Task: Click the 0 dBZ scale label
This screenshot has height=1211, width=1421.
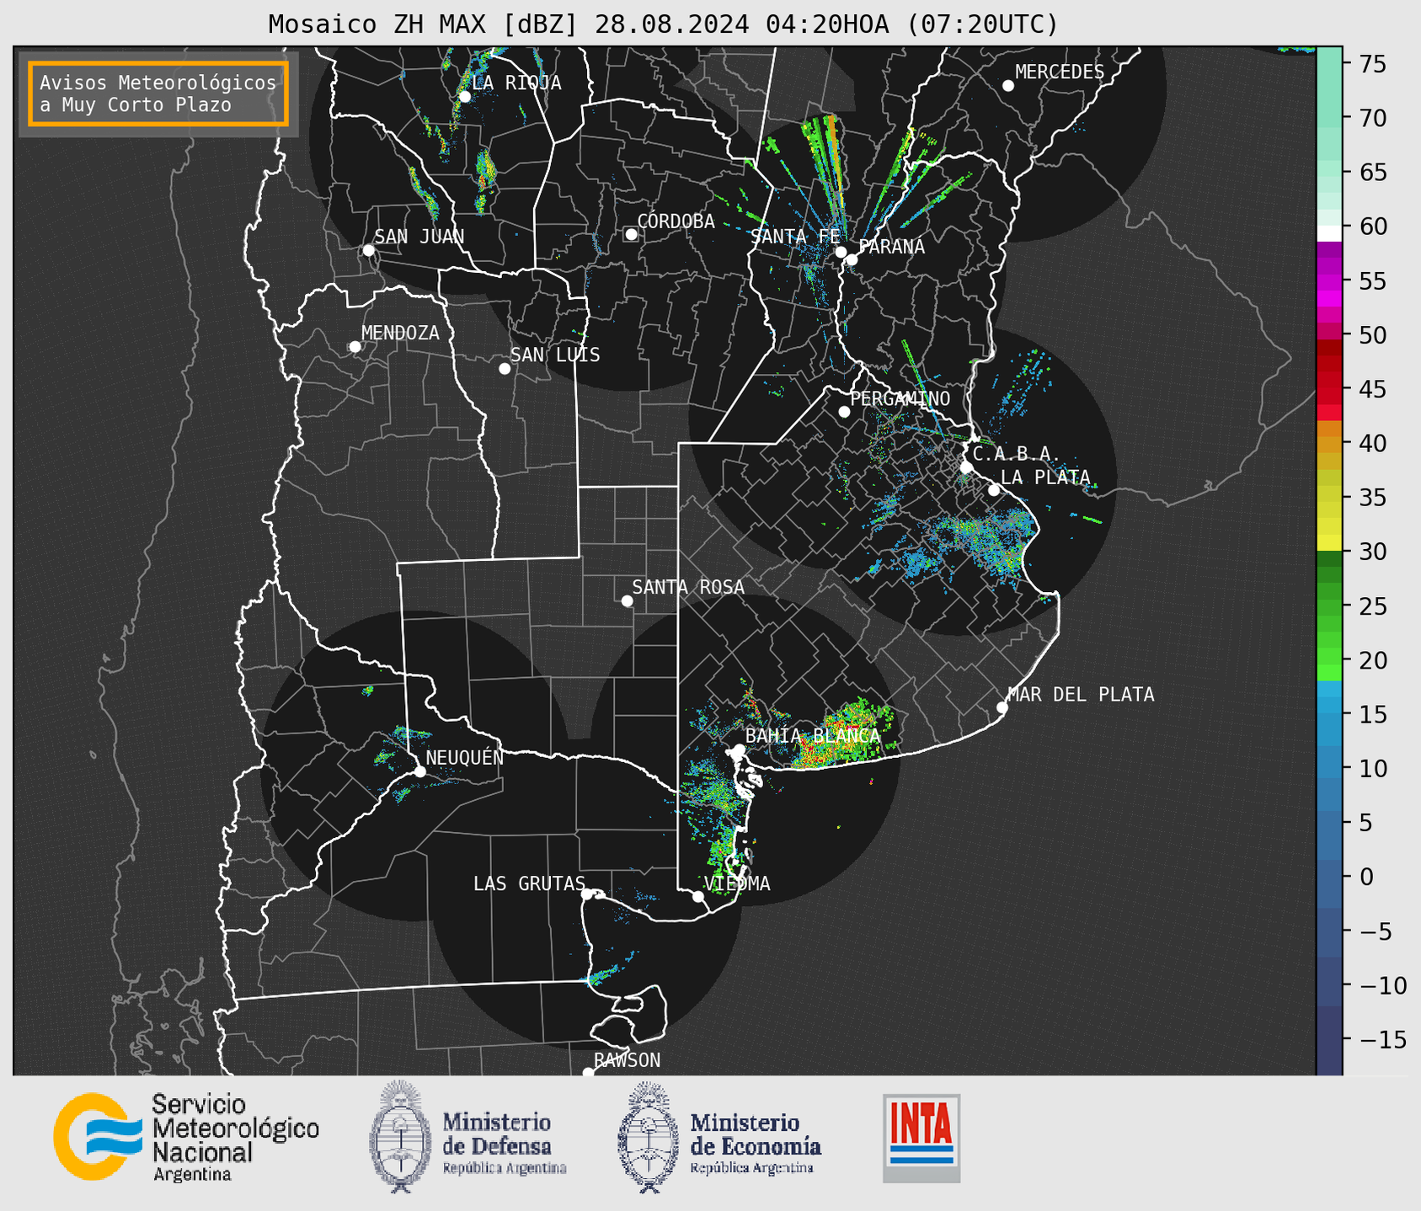Action: 1365,877
